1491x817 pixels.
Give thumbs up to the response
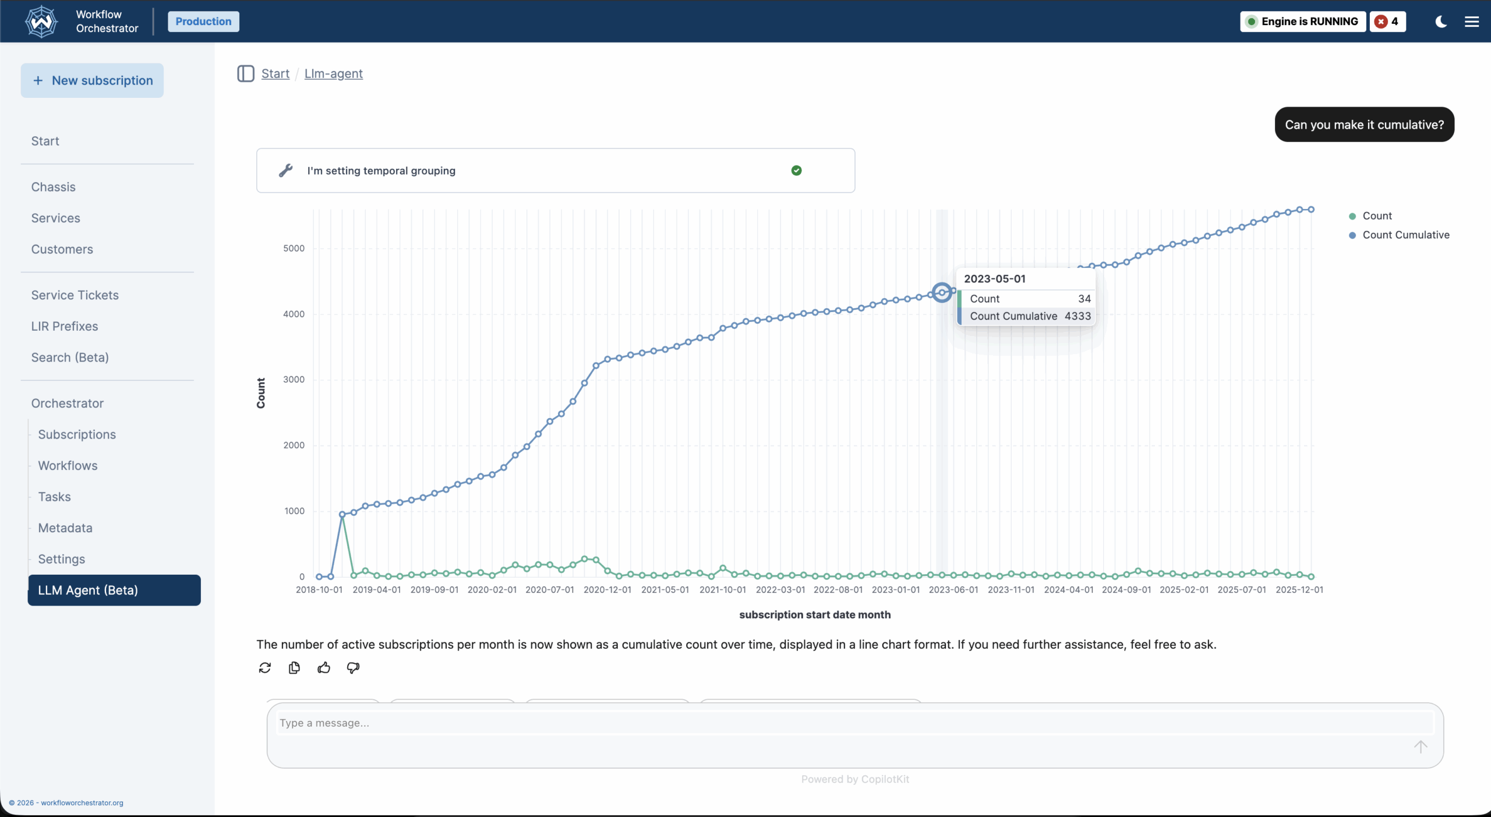[324, 667]
